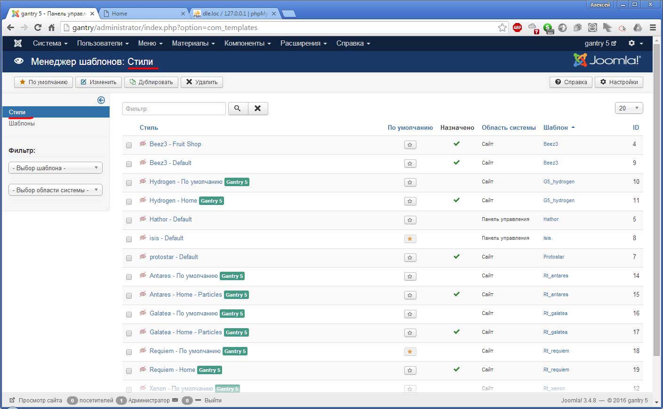
Task: Switch to the Шаблоны sidebar item
Action: 22,123
